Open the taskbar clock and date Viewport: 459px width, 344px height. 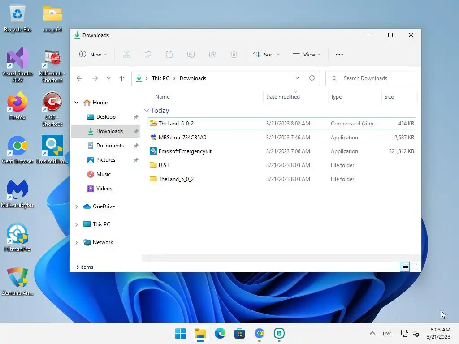[x=438, y=333]
